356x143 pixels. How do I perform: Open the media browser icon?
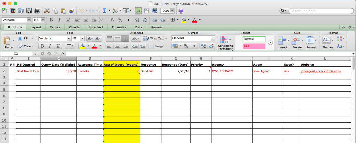coord(155,11)
